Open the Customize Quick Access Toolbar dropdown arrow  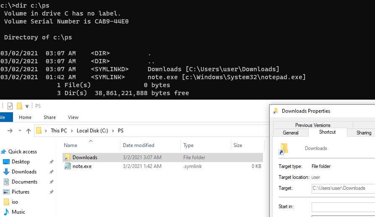coord(27,106)
